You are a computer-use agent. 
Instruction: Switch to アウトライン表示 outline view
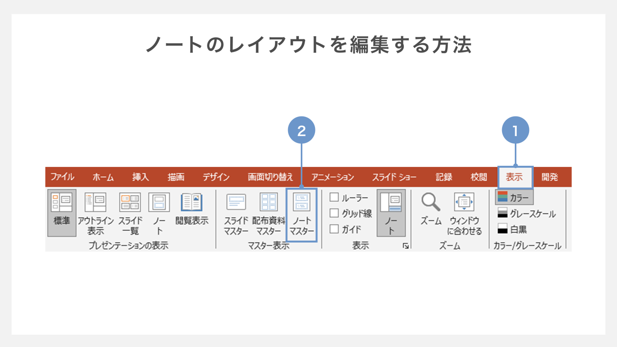(96, 213)
